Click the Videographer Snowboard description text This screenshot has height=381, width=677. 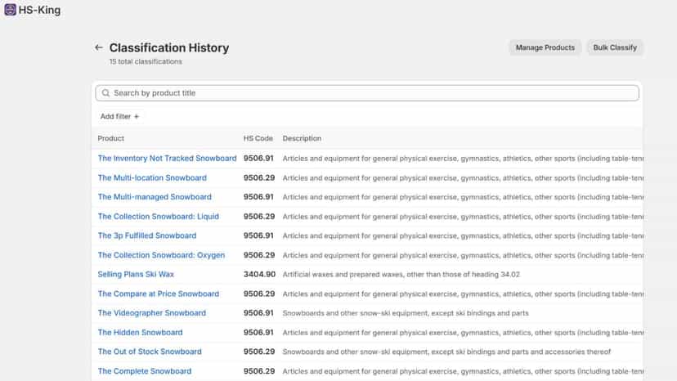(406, 313)
